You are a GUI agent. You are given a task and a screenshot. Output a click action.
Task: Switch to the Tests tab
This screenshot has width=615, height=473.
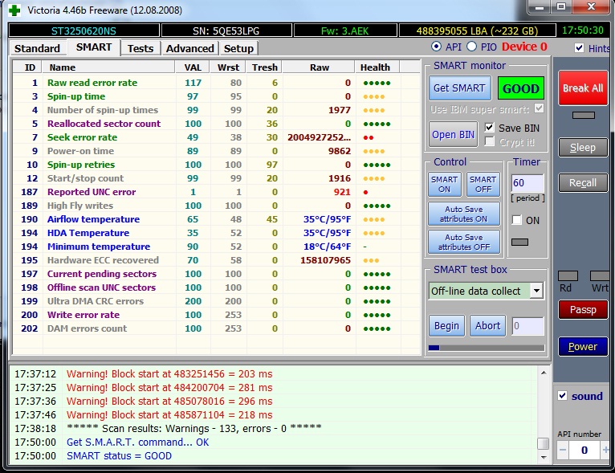141,48
